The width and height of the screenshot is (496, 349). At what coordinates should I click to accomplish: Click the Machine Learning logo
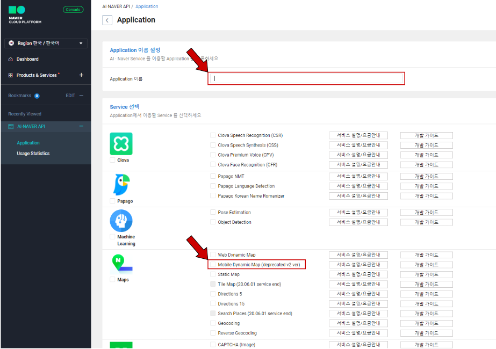pos(121,221)
